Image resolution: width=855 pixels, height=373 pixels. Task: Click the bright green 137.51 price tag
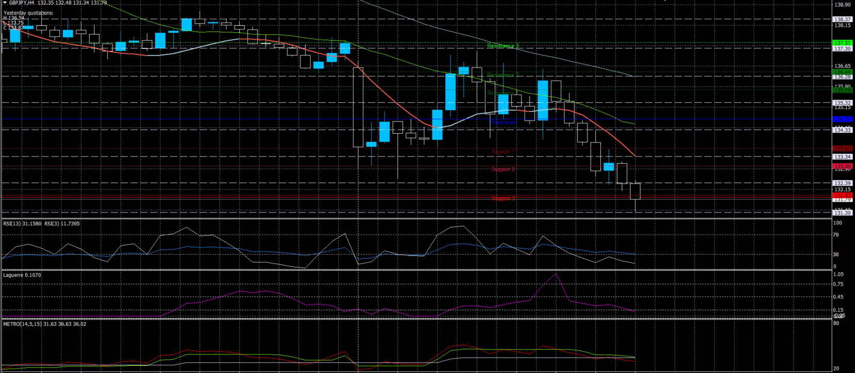843,43
